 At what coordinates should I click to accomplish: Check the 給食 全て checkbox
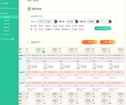tap(40, 29)
